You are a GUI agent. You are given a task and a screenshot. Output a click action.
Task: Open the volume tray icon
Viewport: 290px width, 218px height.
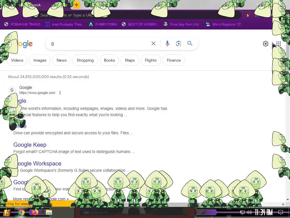[x=249, y=212]
